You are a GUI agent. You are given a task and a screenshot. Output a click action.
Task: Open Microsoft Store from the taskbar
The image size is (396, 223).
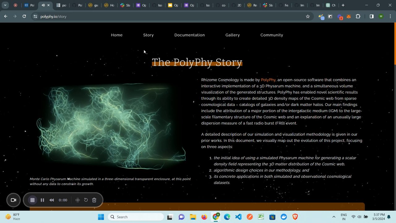pos(272,217)
